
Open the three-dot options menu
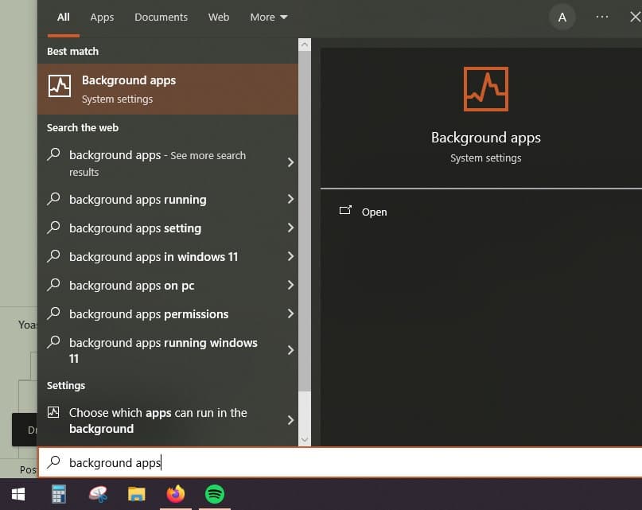tap(602, 17)
